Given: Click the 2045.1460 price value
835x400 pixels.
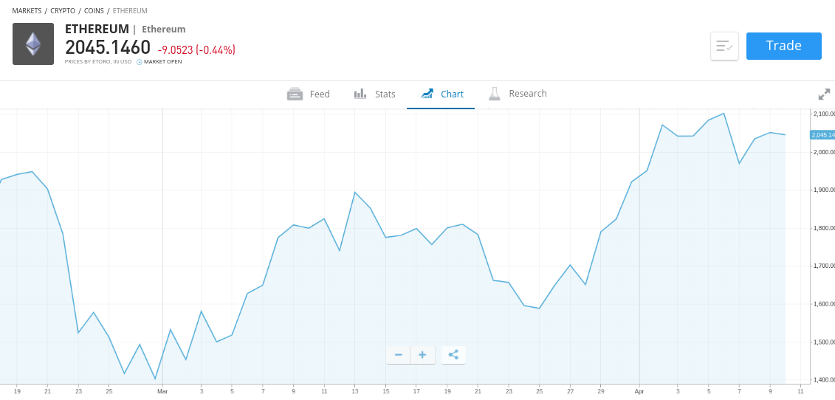Looking at the screenshot, I should pyautogui.click(x=108, y=48).
